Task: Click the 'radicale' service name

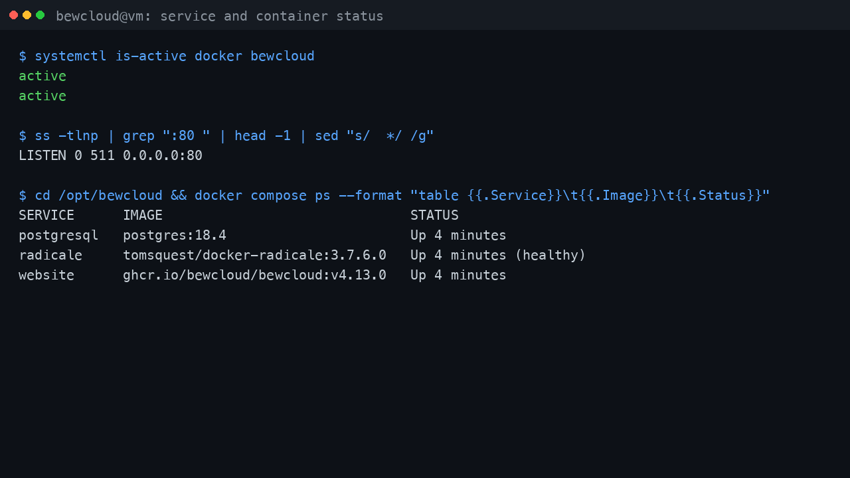Action: (50, 256)
